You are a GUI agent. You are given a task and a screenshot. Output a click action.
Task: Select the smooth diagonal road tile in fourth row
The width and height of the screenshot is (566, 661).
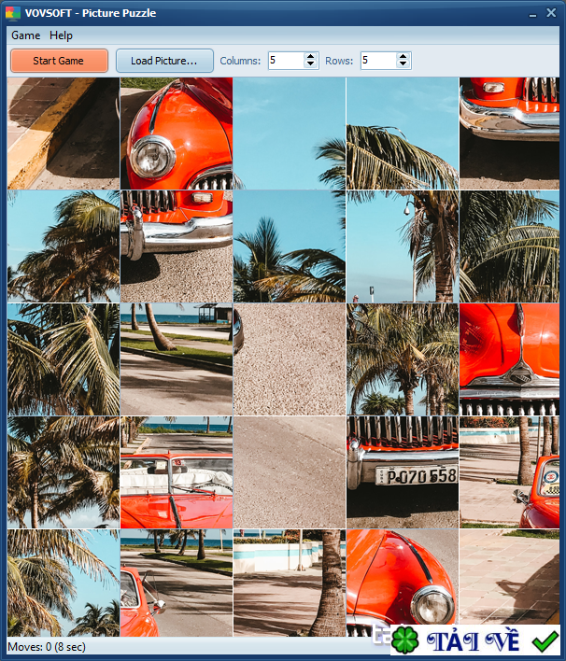coord(290,472)
